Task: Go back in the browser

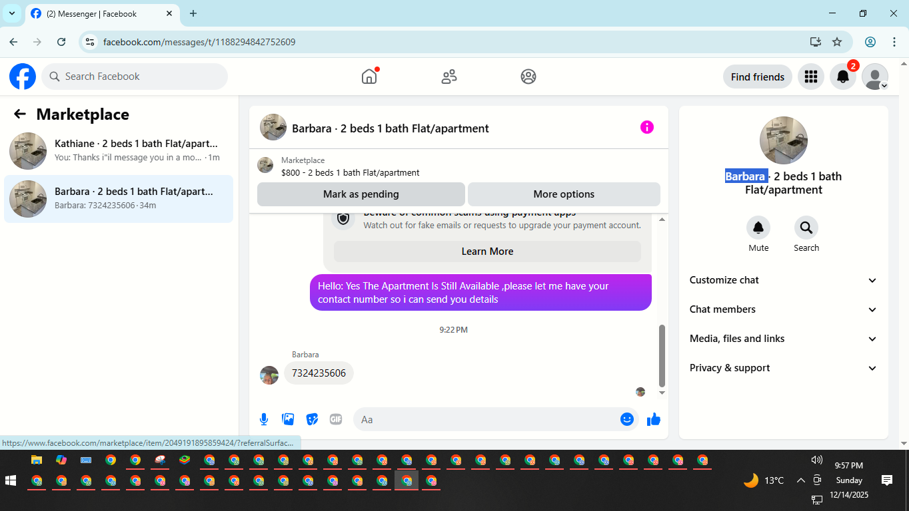Action: [14, 42]
